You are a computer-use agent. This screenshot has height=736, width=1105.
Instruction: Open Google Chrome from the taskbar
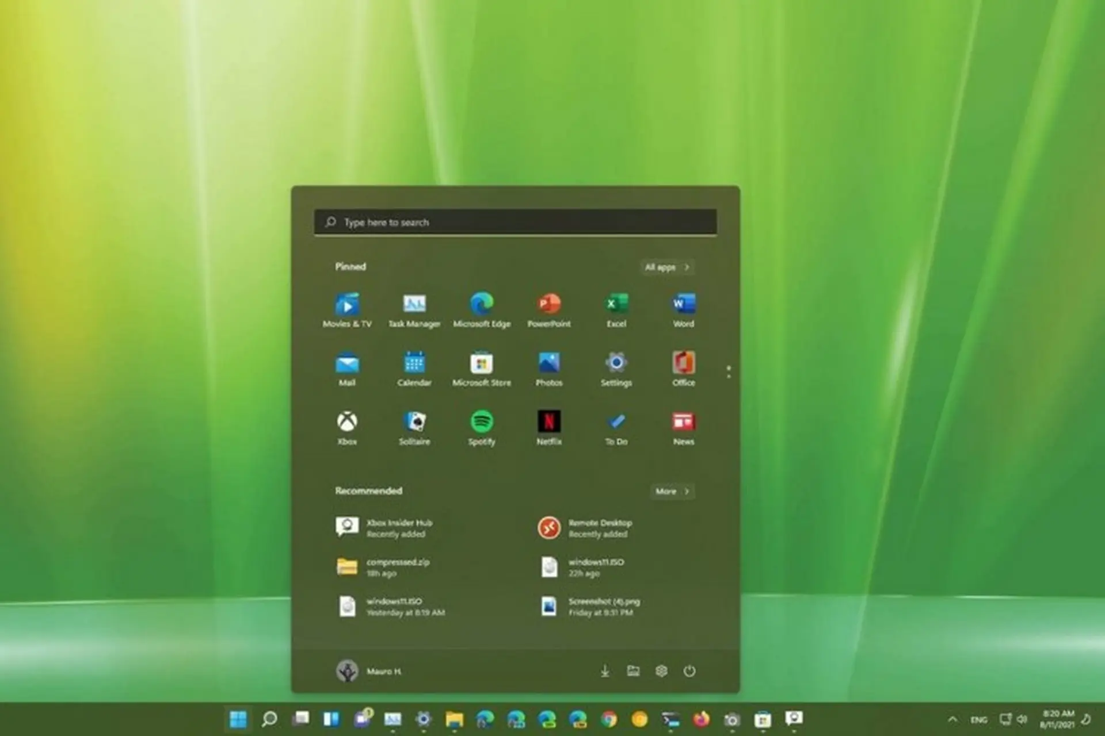click(x=609, y=719)
